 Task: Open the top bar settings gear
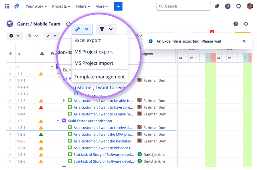pos(238,6)
